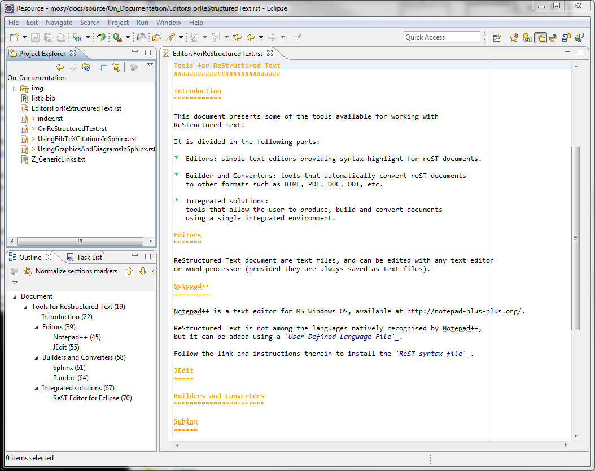Switch to the Java perspective icon
This screenshot has height=471, width=595.
pyautogui.click(x=579, y=38)
